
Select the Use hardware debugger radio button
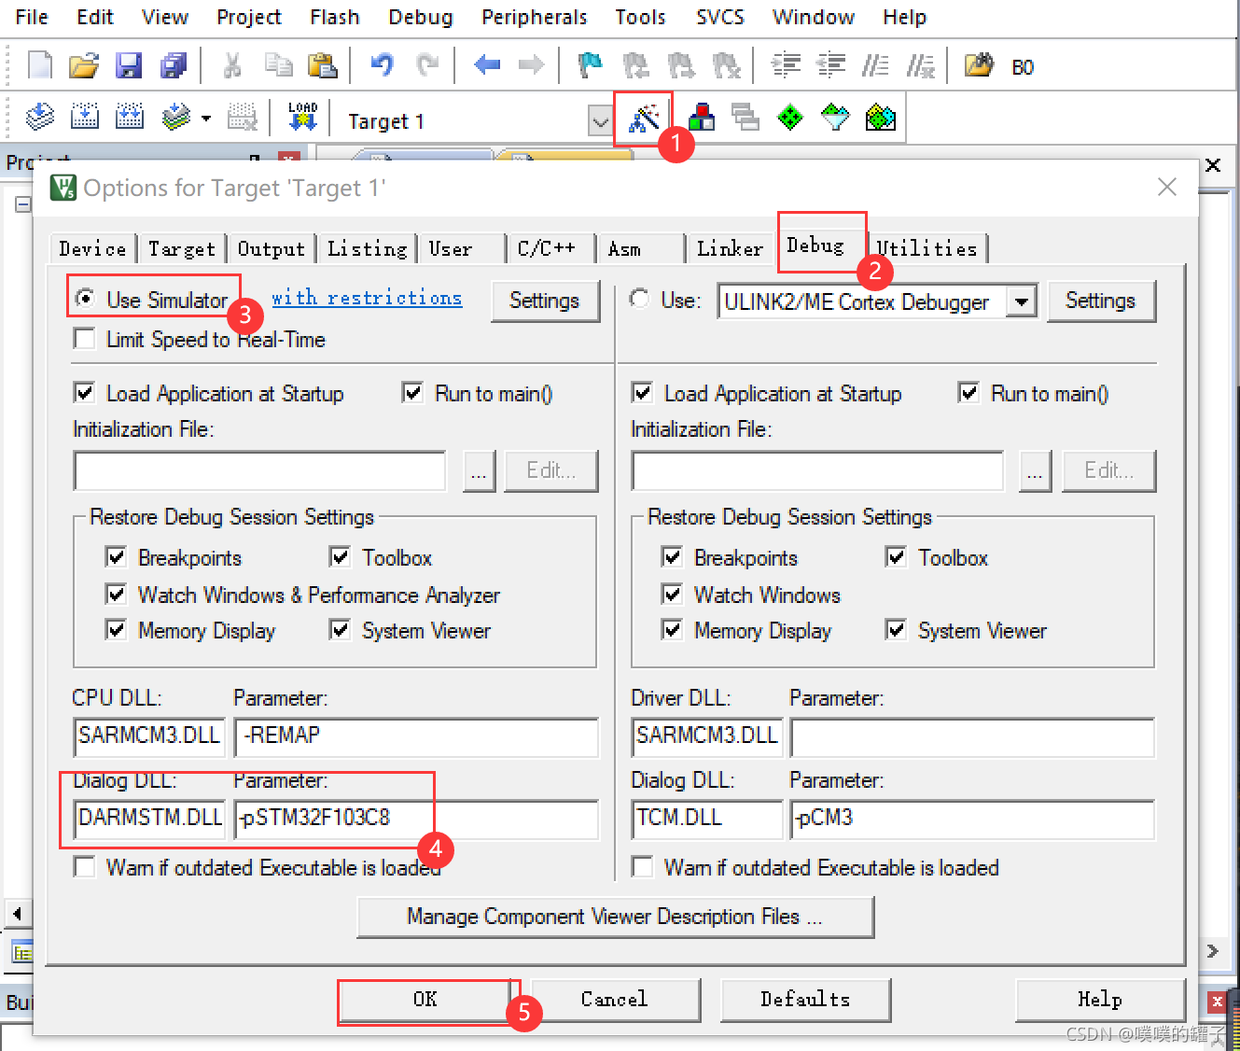[x=639, y=299]
